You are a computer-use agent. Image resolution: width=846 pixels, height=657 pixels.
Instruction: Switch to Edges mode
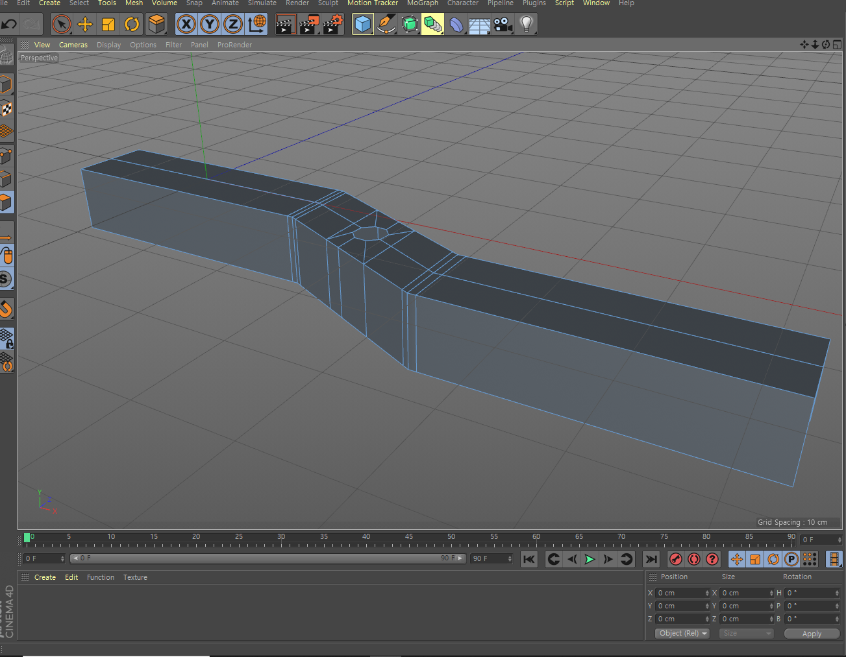(6, 179)
